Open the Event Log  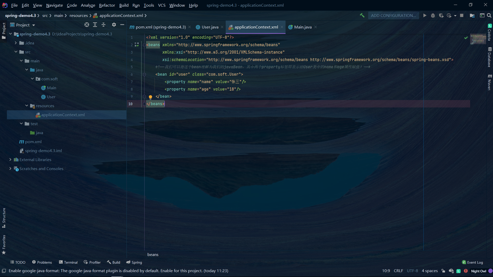[x=472, y=262]
